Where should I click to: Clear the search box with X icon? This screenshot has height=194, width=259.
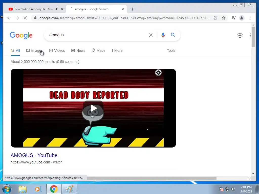pyautogui.click(x=151, y=35)
